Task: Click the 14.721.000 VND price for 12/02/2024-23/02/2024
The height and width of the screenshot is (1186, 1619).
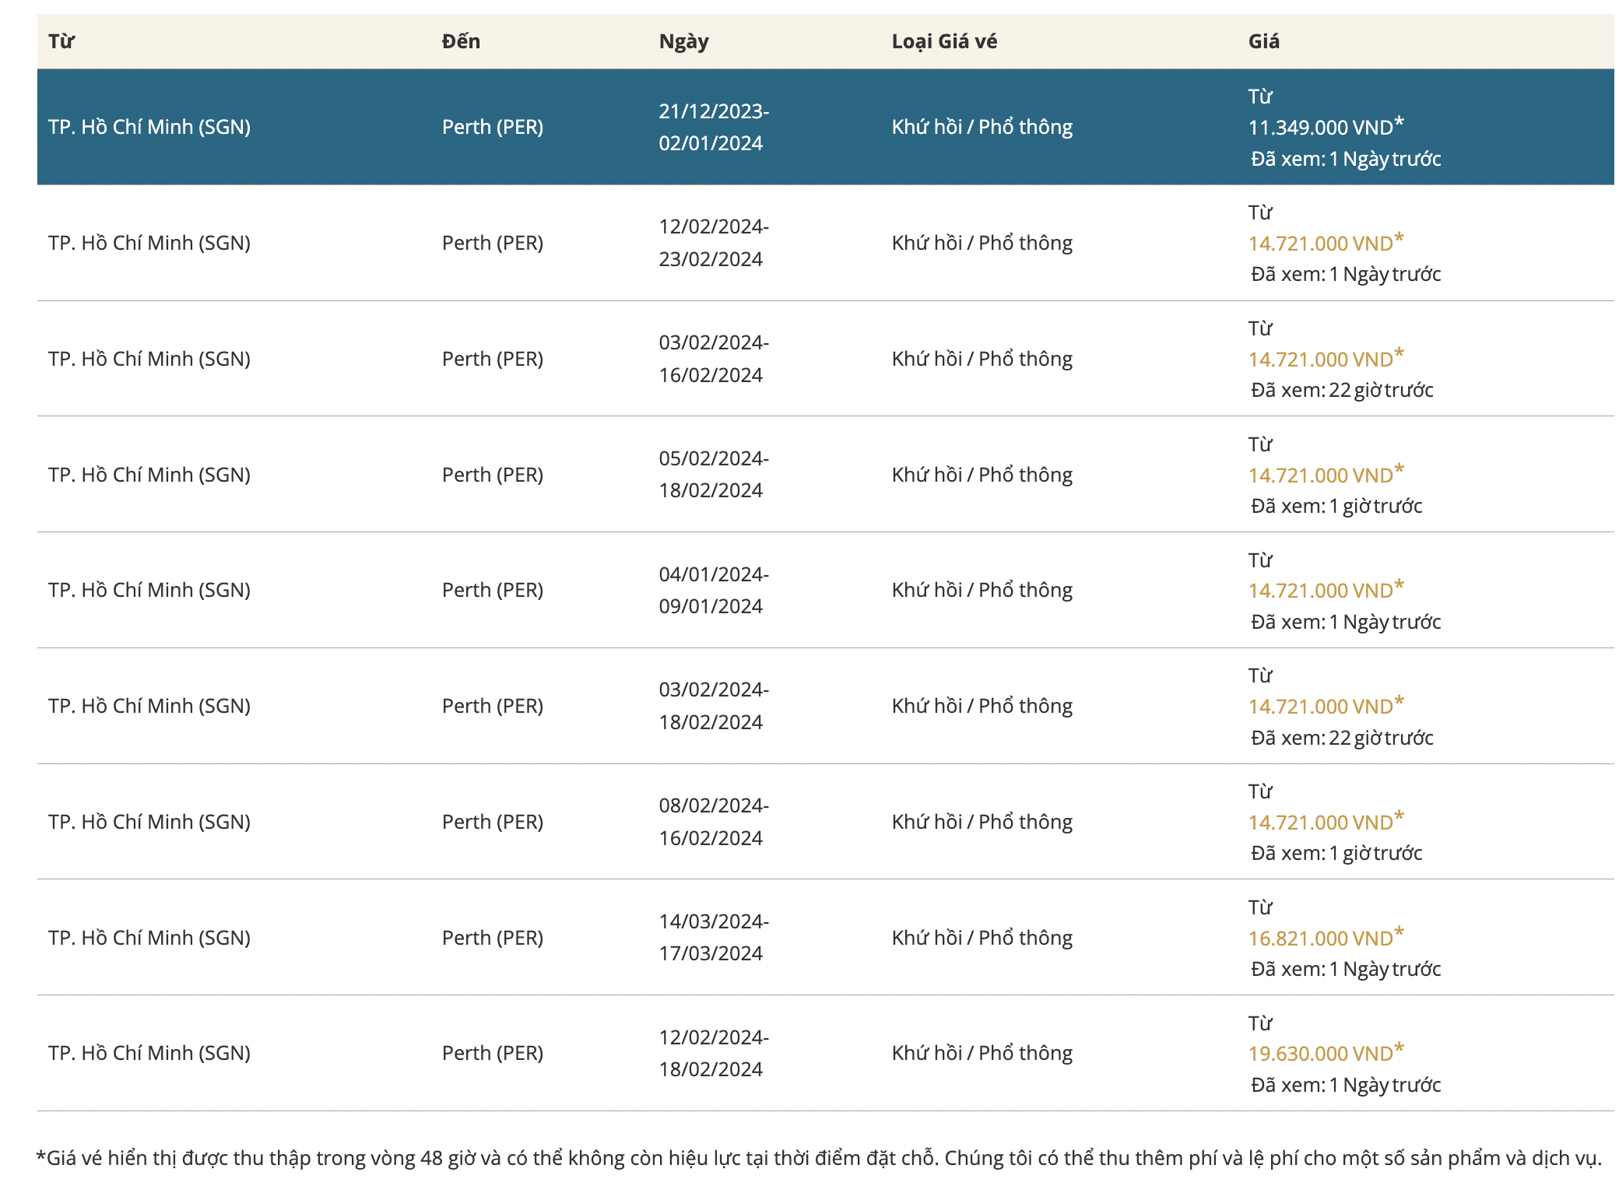Action: tap(1320, 244)
